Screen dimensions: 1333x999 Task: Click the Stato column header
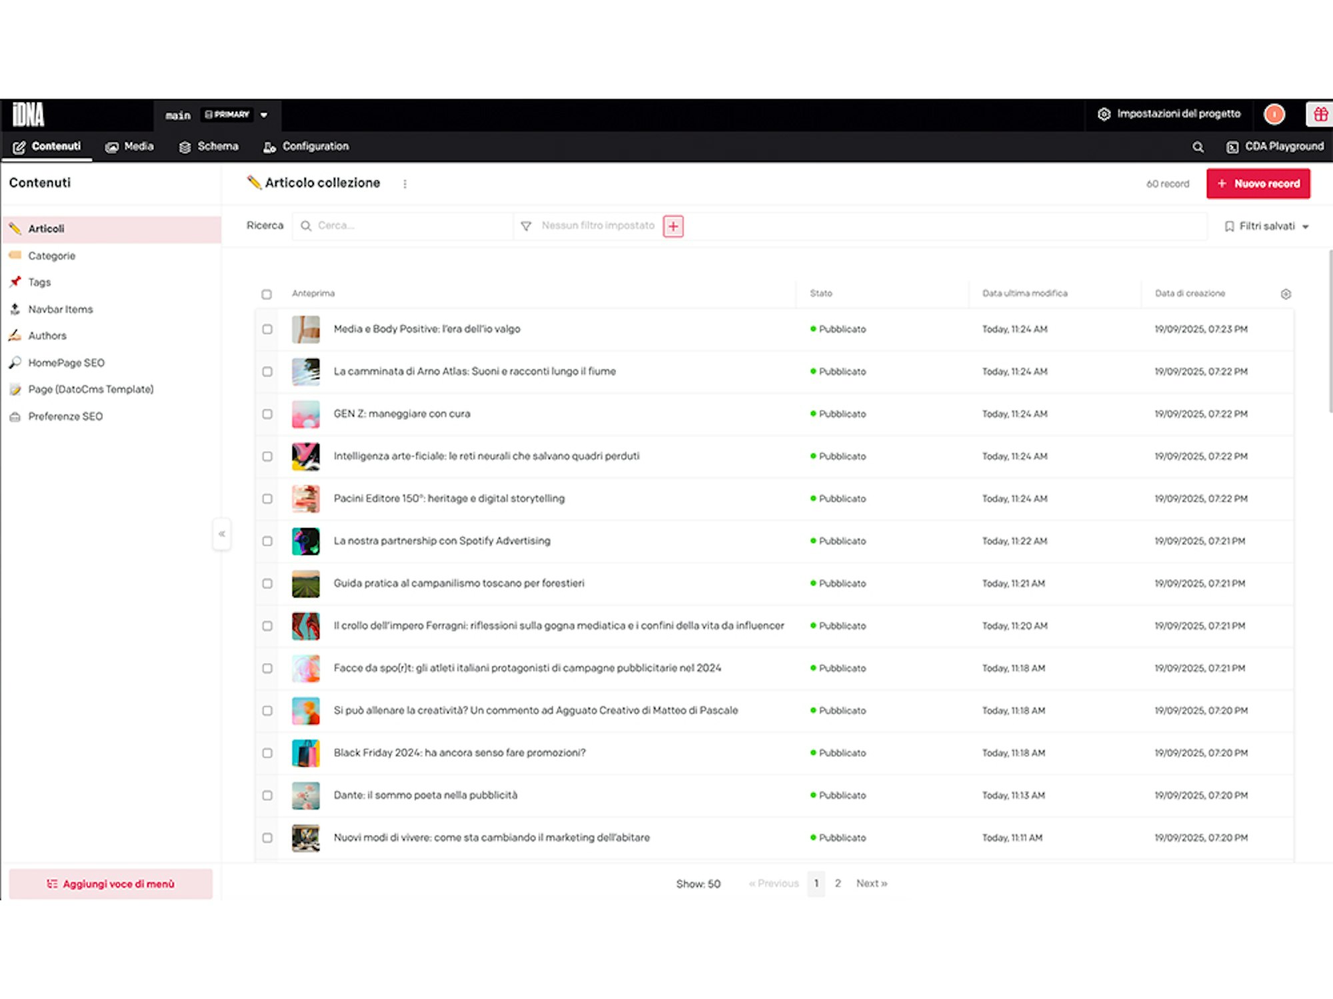(821, 294)
